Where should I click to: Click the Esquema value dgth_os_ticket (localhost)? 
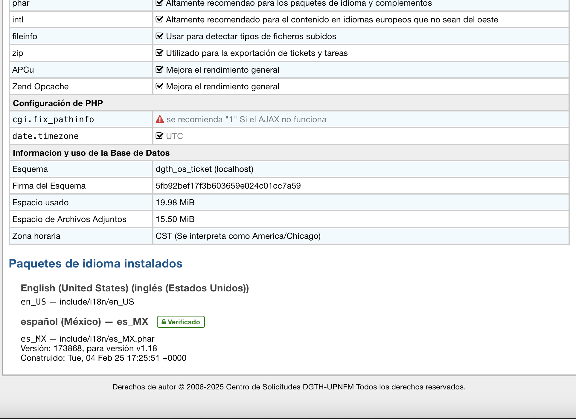(204, 169)
